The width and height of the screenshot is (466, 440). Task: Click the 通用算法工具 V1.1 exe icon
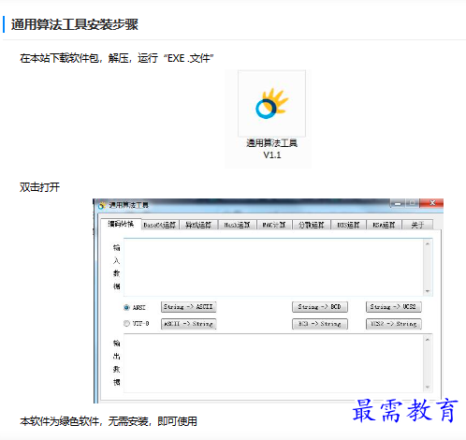(271, 104)
